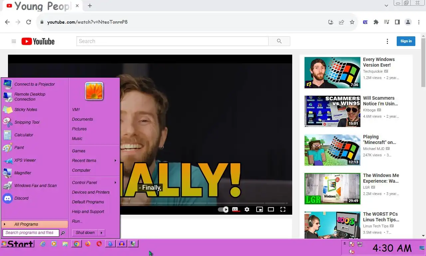Show hidden tray icons chevron

click(x=345, y=244)
